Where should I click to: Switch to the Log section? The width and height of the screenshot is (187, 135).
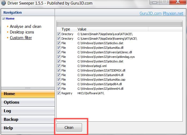[28, 111]
